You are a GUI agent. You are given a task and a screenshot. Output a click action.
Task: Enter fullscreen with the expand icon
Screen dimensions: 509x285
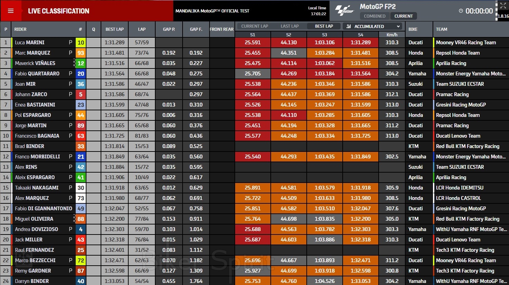[x=503, y=5]
